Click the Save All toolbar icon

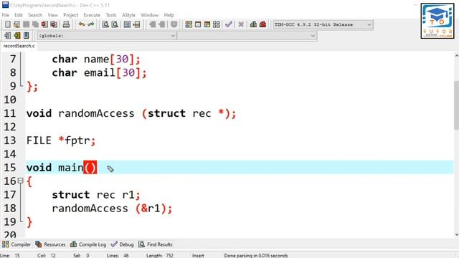(35, 24)
